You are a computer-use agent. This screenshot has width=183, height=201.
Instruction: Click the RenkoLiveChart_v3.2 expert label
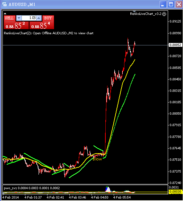coord(146,14)
